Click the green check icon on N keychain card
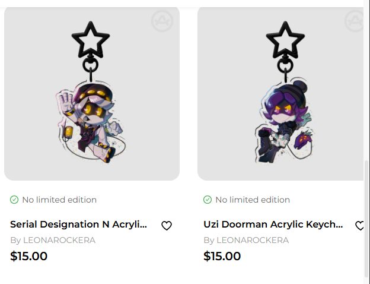Viewport: 370px width, 284px height. point(14,200)
